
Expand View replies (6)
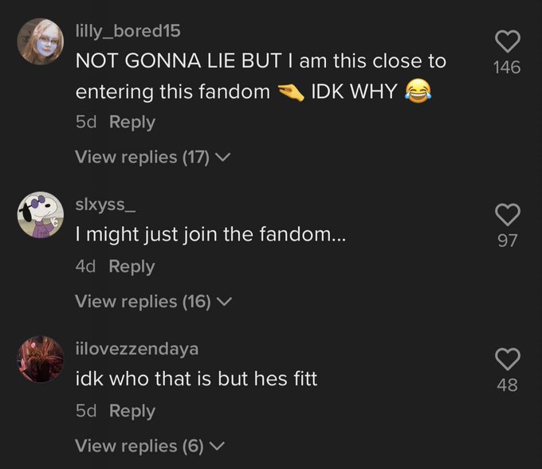click(150, 446)
